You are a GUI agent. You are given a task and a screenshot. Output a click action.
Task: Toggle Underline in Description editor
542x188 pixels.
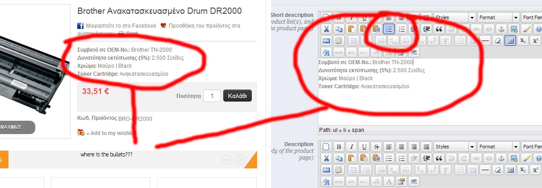(364, 147)
